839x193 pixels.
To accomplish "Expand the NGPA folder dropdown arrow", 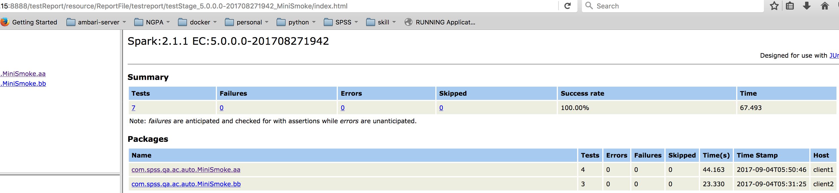I will 168,22.
